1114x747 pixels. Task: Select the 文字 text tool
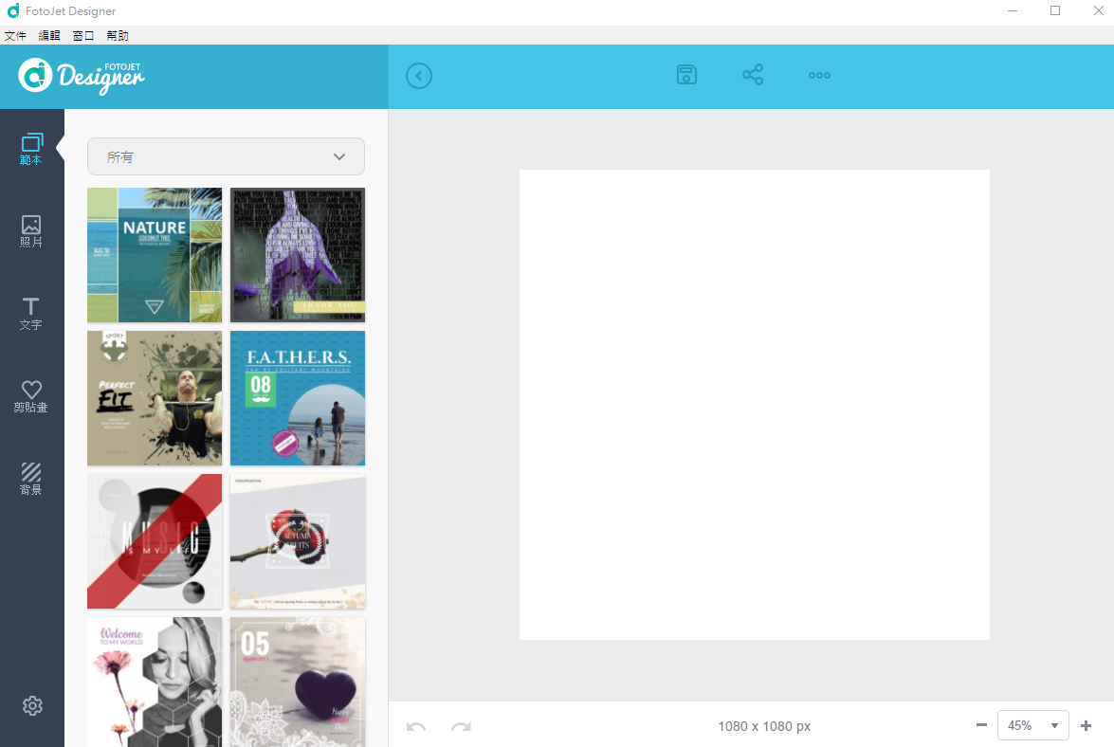31,314
